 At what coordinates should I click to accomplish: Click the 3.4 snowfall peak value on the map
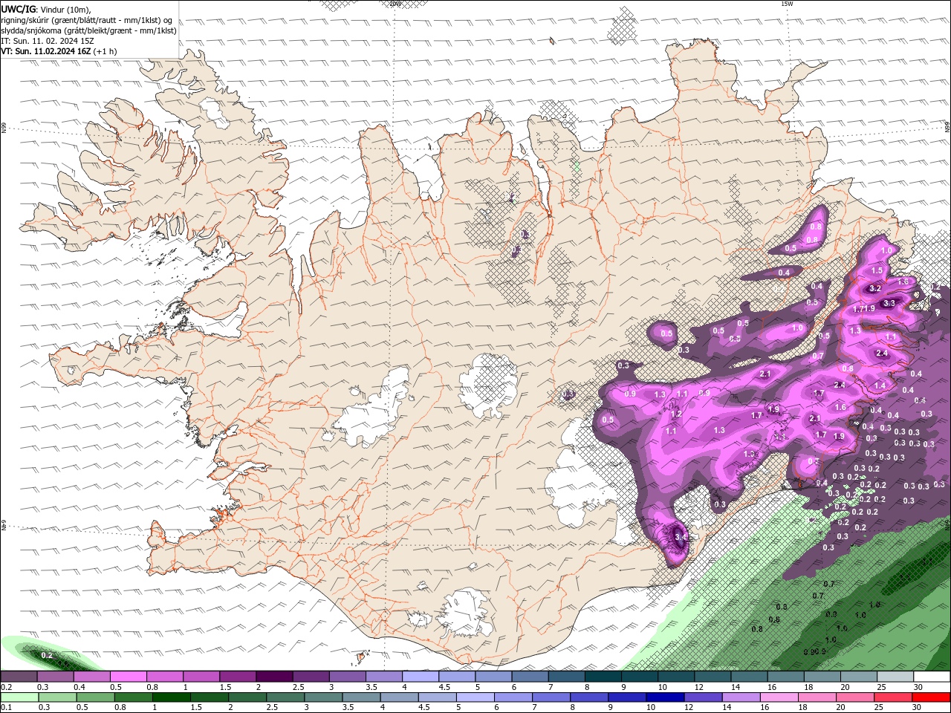tap(681, 536)
